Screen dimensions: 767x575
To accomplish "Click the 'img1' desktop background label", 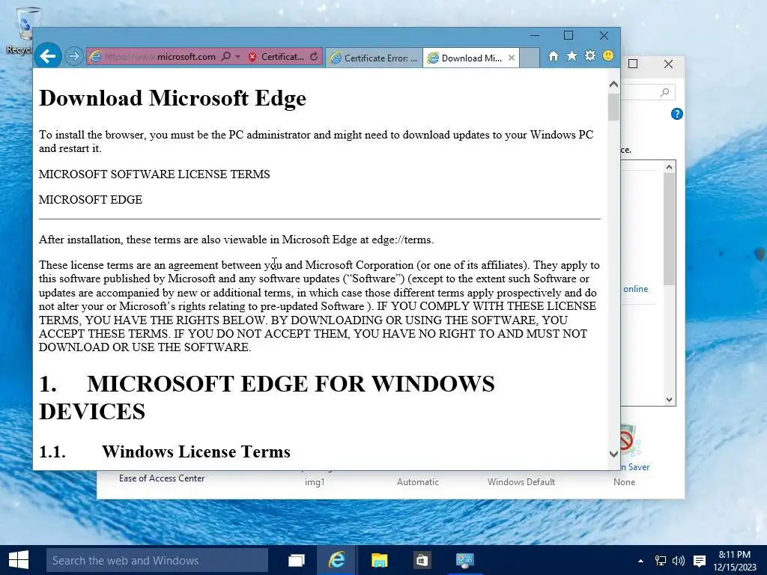I will (315, 482).
